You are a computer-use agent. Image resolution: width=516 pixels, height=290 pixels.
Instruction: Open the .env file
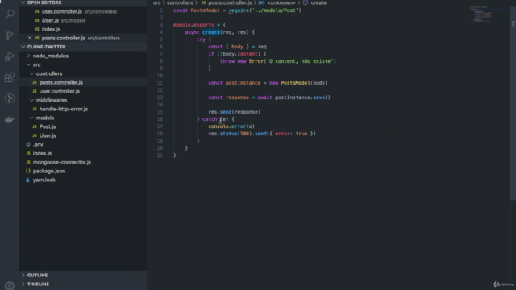83,145
